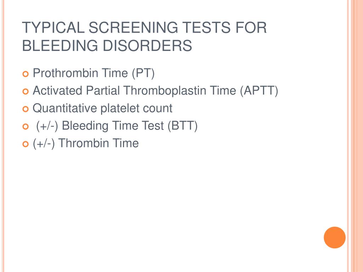Select the bullet next to Quantitative platelet count
Image resolution: width=363 pixels, height=272 pixels.
pos(26,109)
